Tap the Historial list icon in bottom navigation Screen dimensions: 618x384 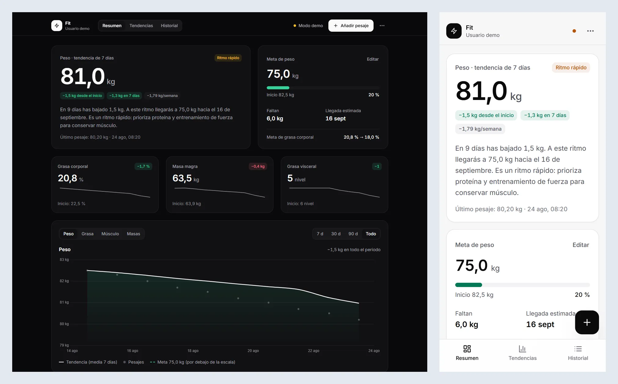[x=578, y=349]
